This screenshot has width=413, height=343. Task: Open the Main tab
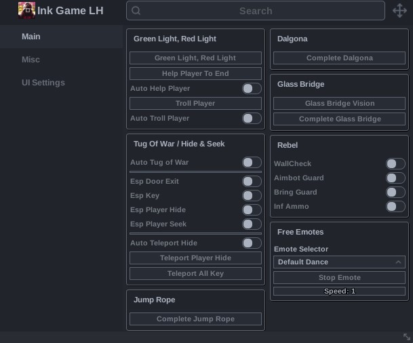(61, 37)
